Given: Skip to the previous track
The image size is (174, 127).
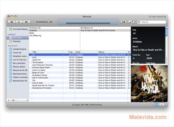Looking at the screenshot, I should (x=11, y=22).
